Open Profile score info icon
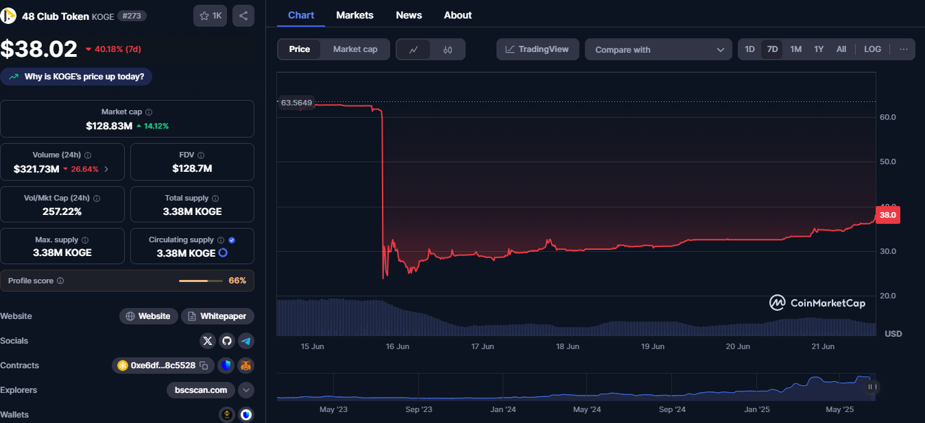 coord(60,281)
